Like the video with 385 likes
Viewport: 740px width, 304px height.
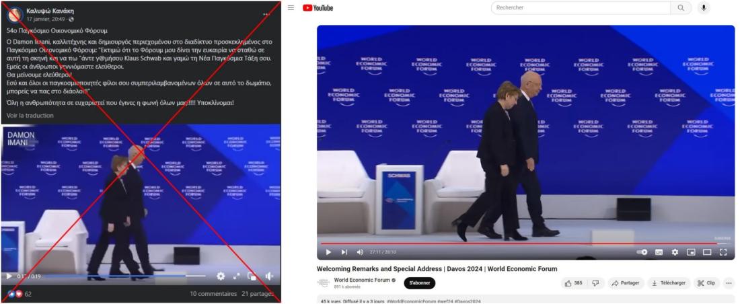574,283
